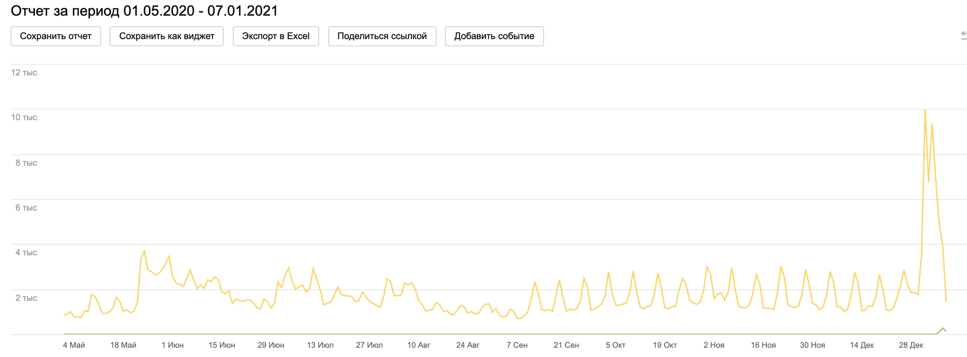Add an event with Добавить событие
Screen dimensions: 967x357
pyautogui.click(x=494, y=36)
